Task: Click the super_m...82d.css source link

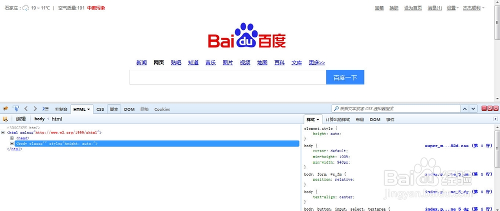Action: [458, 146]
